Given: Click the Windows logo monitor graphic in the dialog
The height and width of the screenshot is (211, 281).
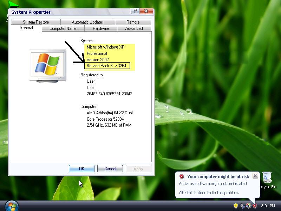Looking at the screenshot, I should point(47,65).
